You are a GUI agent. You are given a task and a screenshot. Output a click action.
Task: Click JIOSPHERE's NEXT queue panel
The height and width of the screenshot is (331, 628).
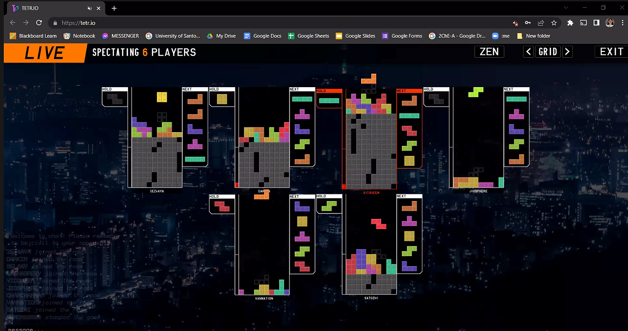click(x=517, y=127)
